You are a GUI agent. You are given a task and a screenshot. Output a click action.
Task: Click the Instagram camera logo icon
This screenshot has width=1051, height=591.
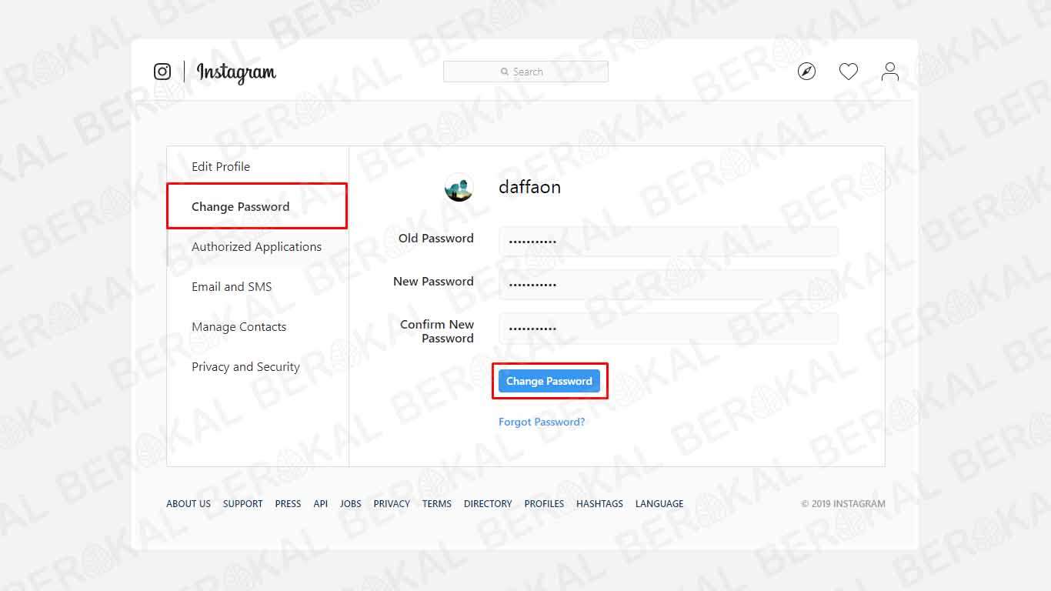[162, 72]
